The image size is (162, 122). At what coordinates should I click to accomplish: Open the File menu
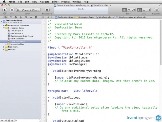[x=20, y=2]
